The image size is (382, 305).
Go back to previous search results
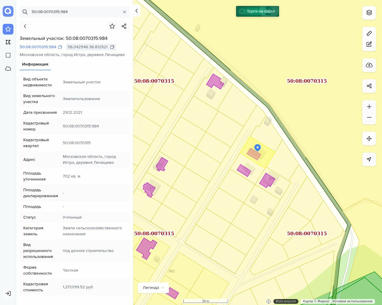[25, 26]
